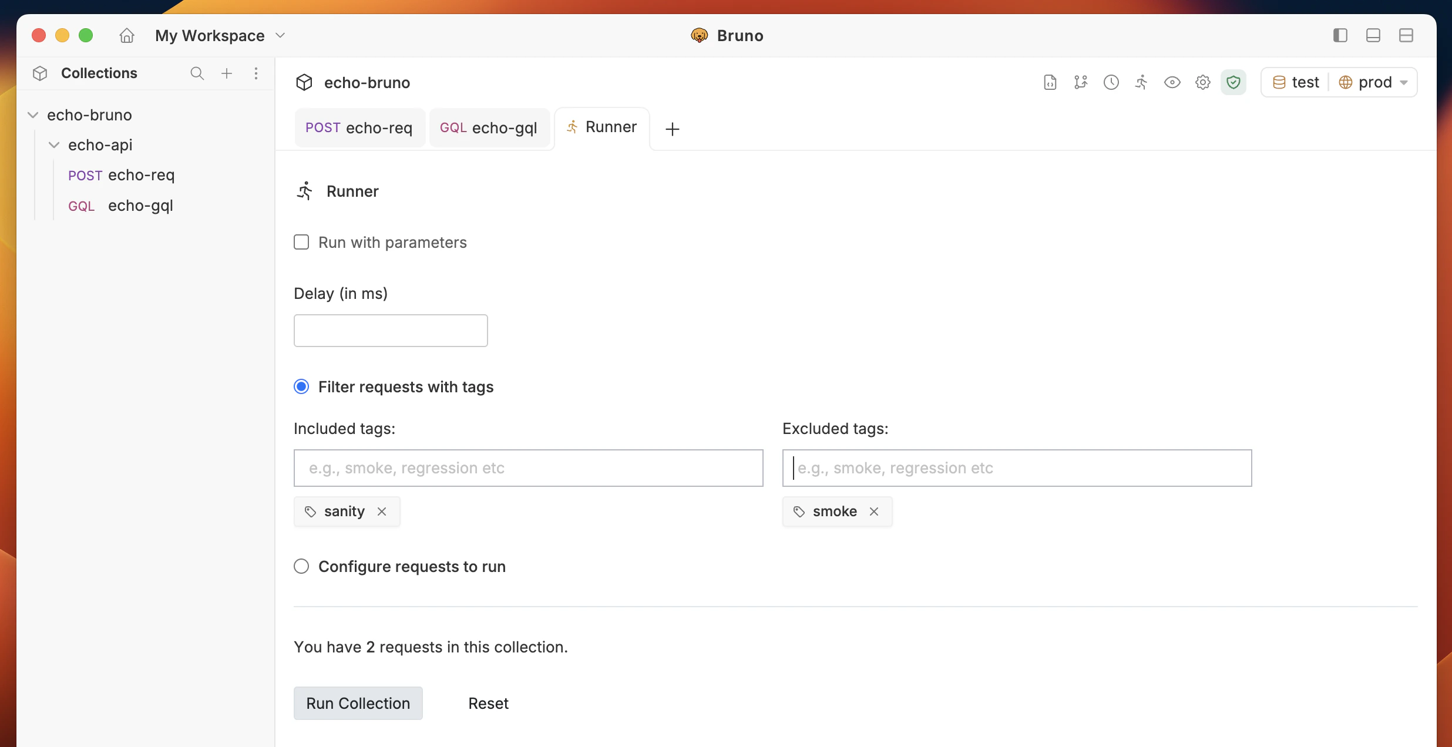The image size is (1452, 747).
Task: Open the prod environment dropdown
Action: pyautogui.click(x=1374, y=82)
